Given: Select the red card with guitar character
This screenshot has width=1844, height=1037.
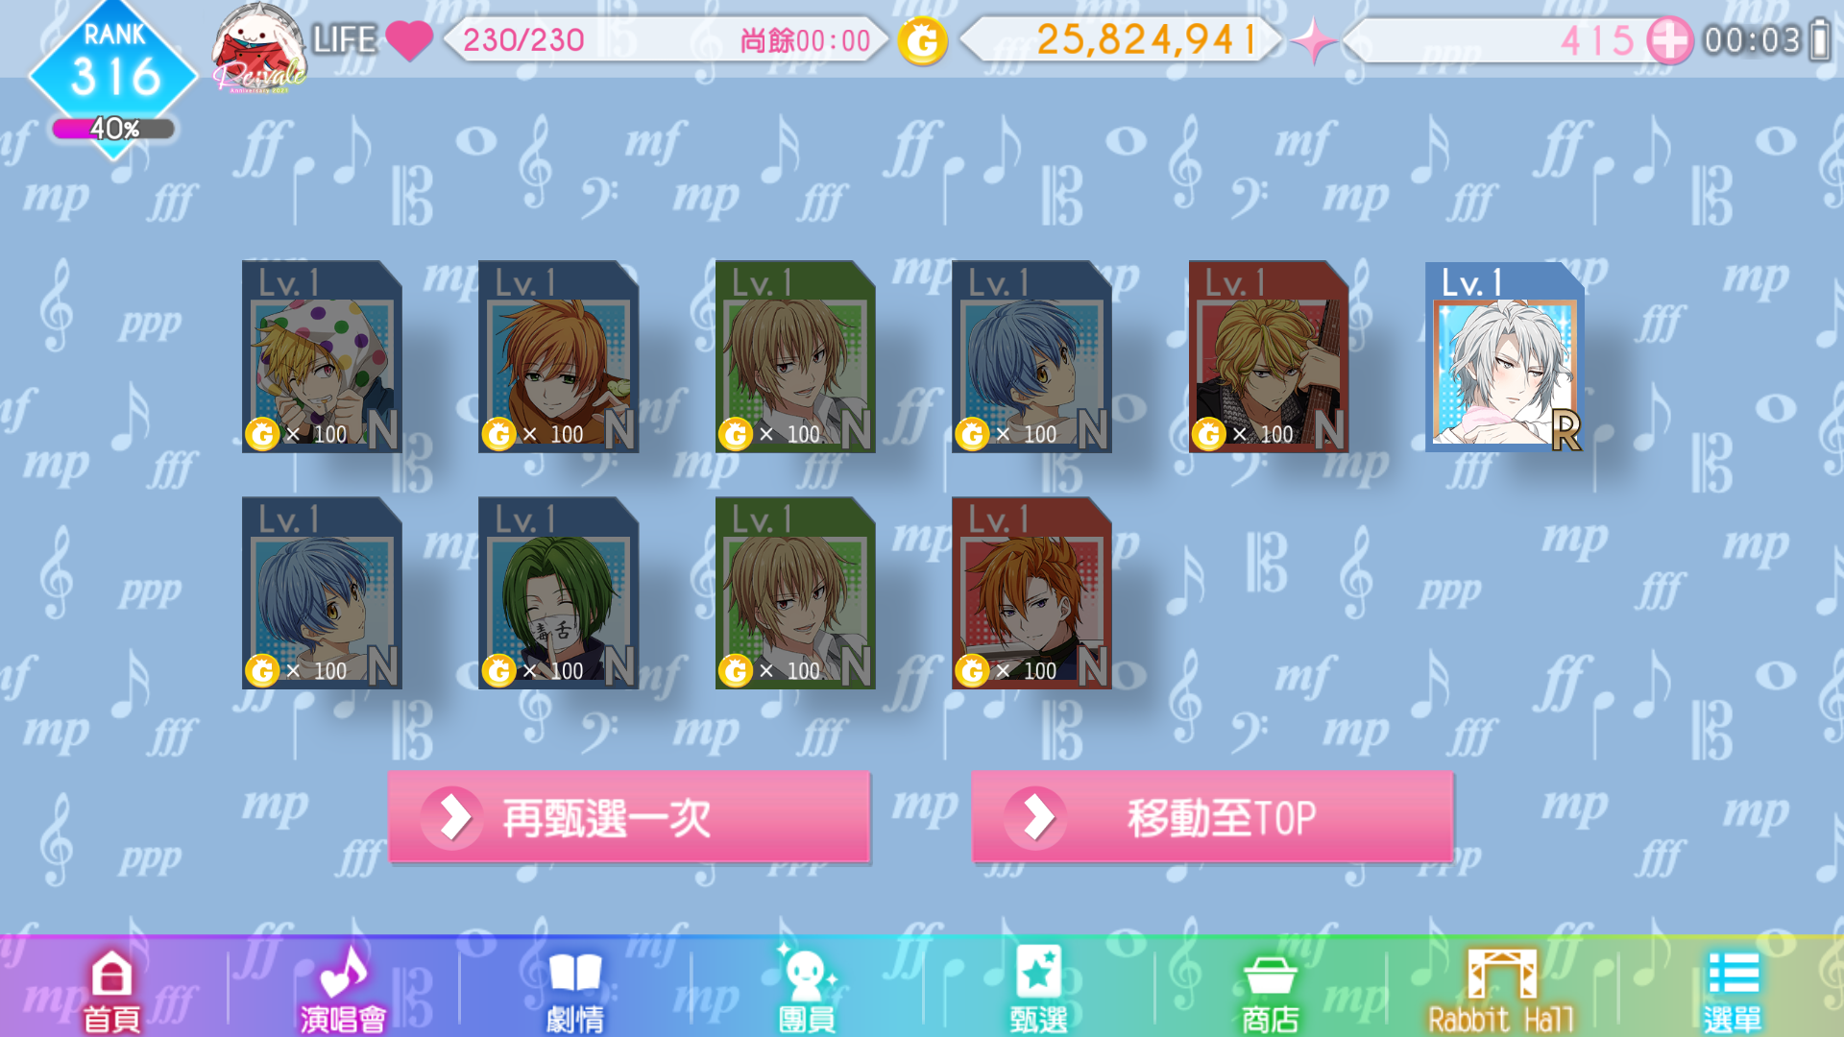Looking at the screenshot, I should pos(1269,356).
